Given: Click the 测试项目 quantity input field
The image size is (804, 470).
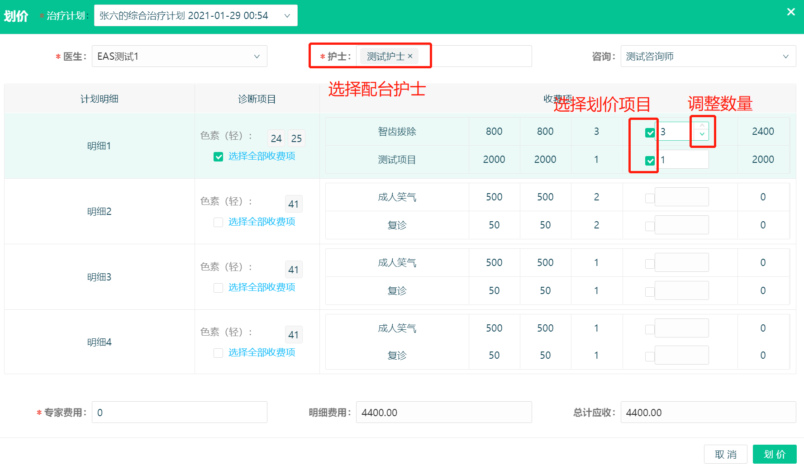Looking at the screenshot, I should pyautogui.click(x=681, y=160).
